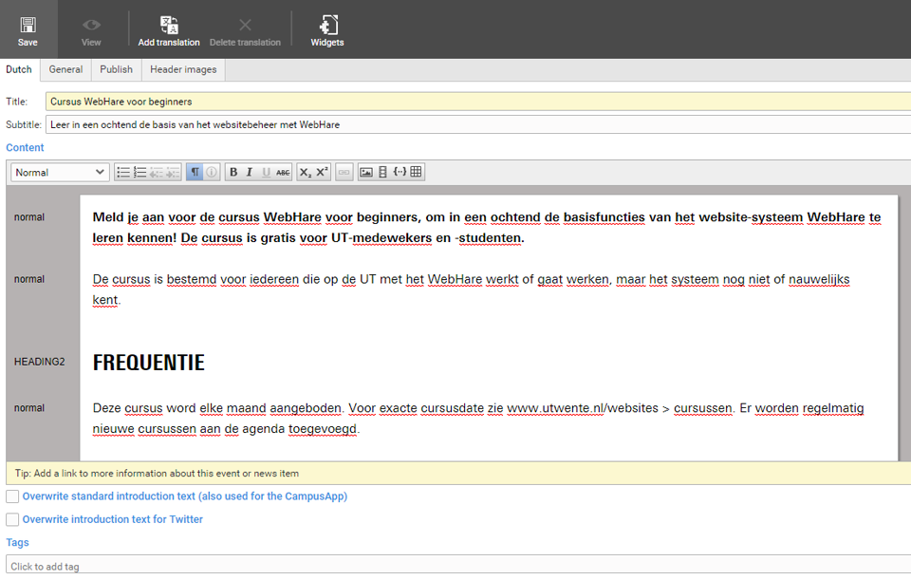Switch to the General tab
This screenshot has width=911, height=580.
(65, 69)
